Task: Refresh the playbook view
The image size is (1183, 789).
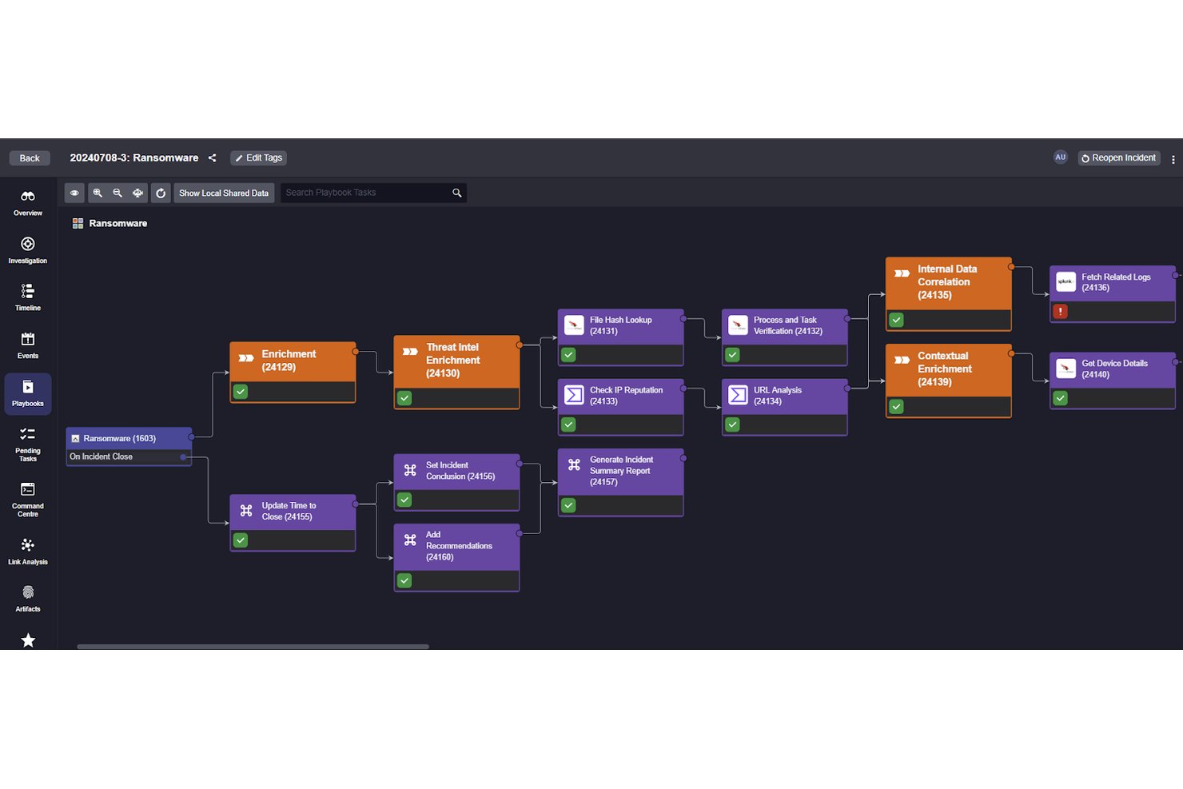Action: (x=161, y=193)
